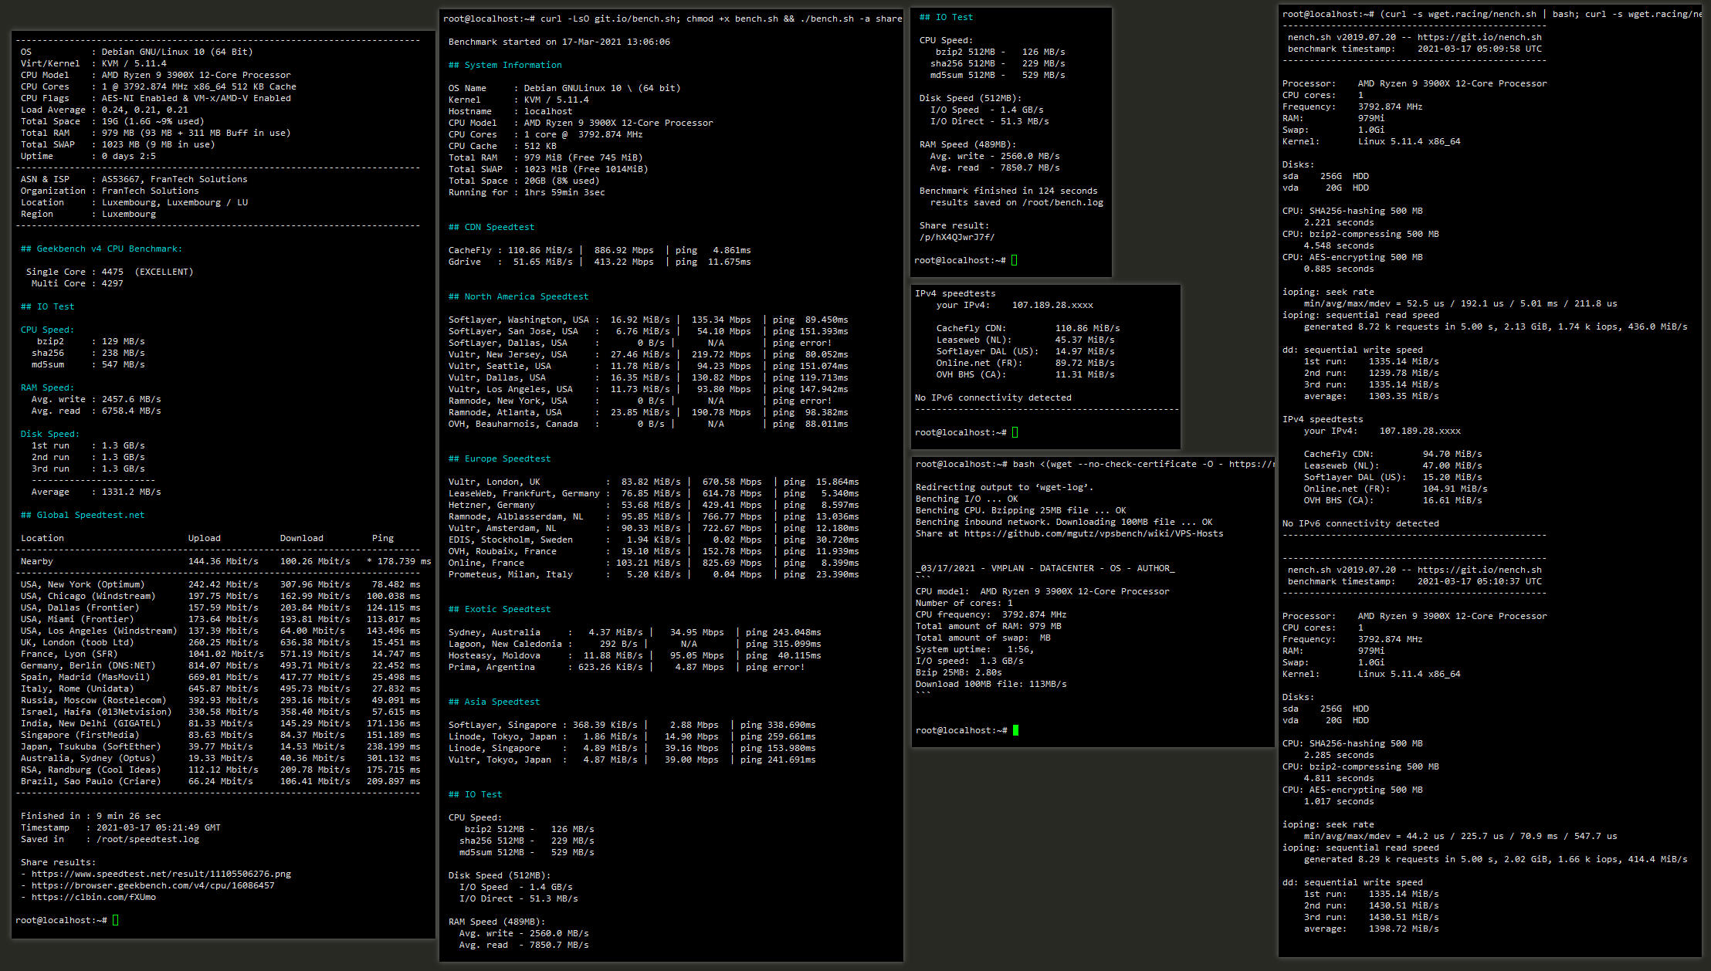Click the '## Europe Speedtest' heading
Screen dimensions: 1711x971
point(500,458)
